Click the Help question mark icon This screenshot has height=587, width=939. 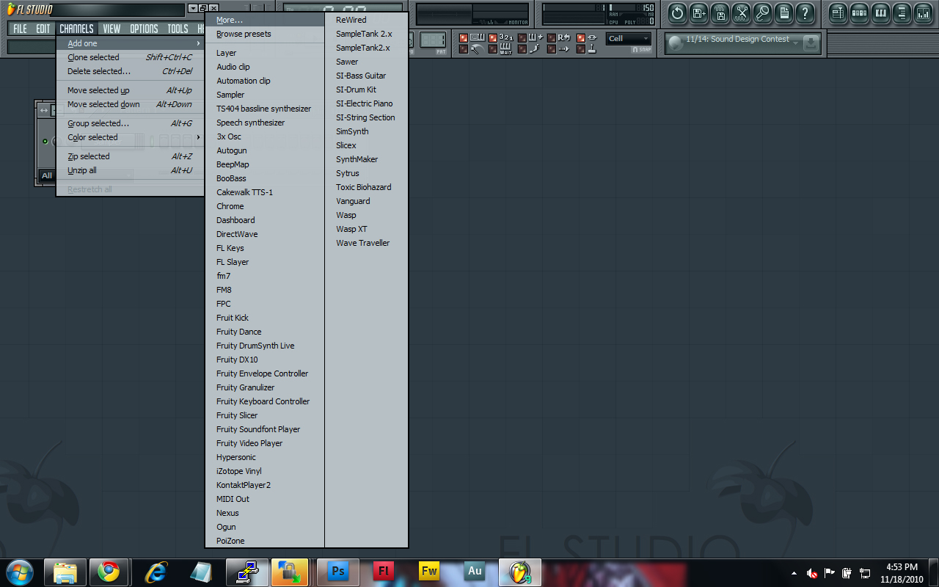coord(805,12)
